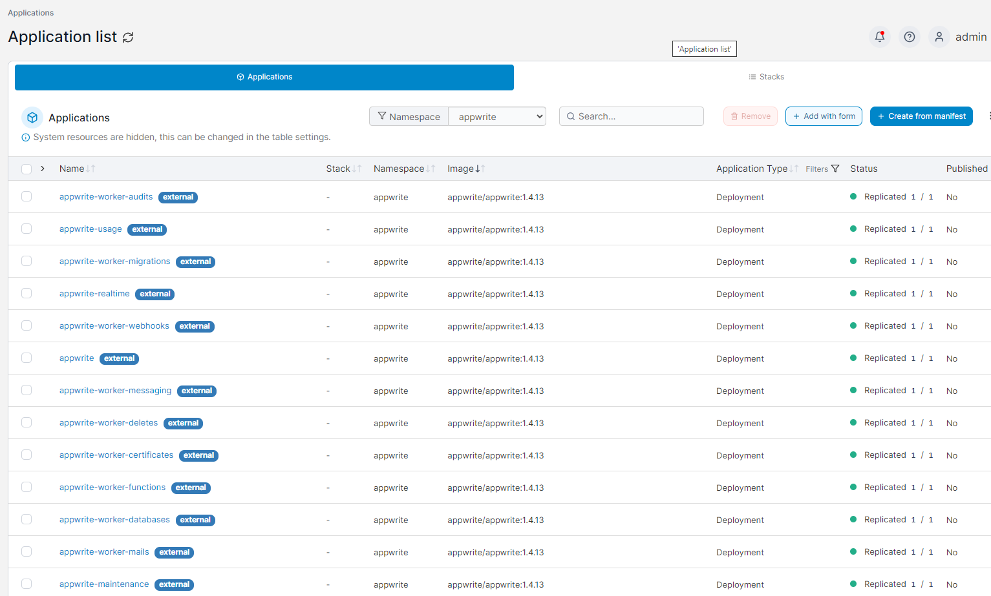This screenshot has height=596, width=991.
Task: Switch to the Stacks tab
Action: coord(766,77)
